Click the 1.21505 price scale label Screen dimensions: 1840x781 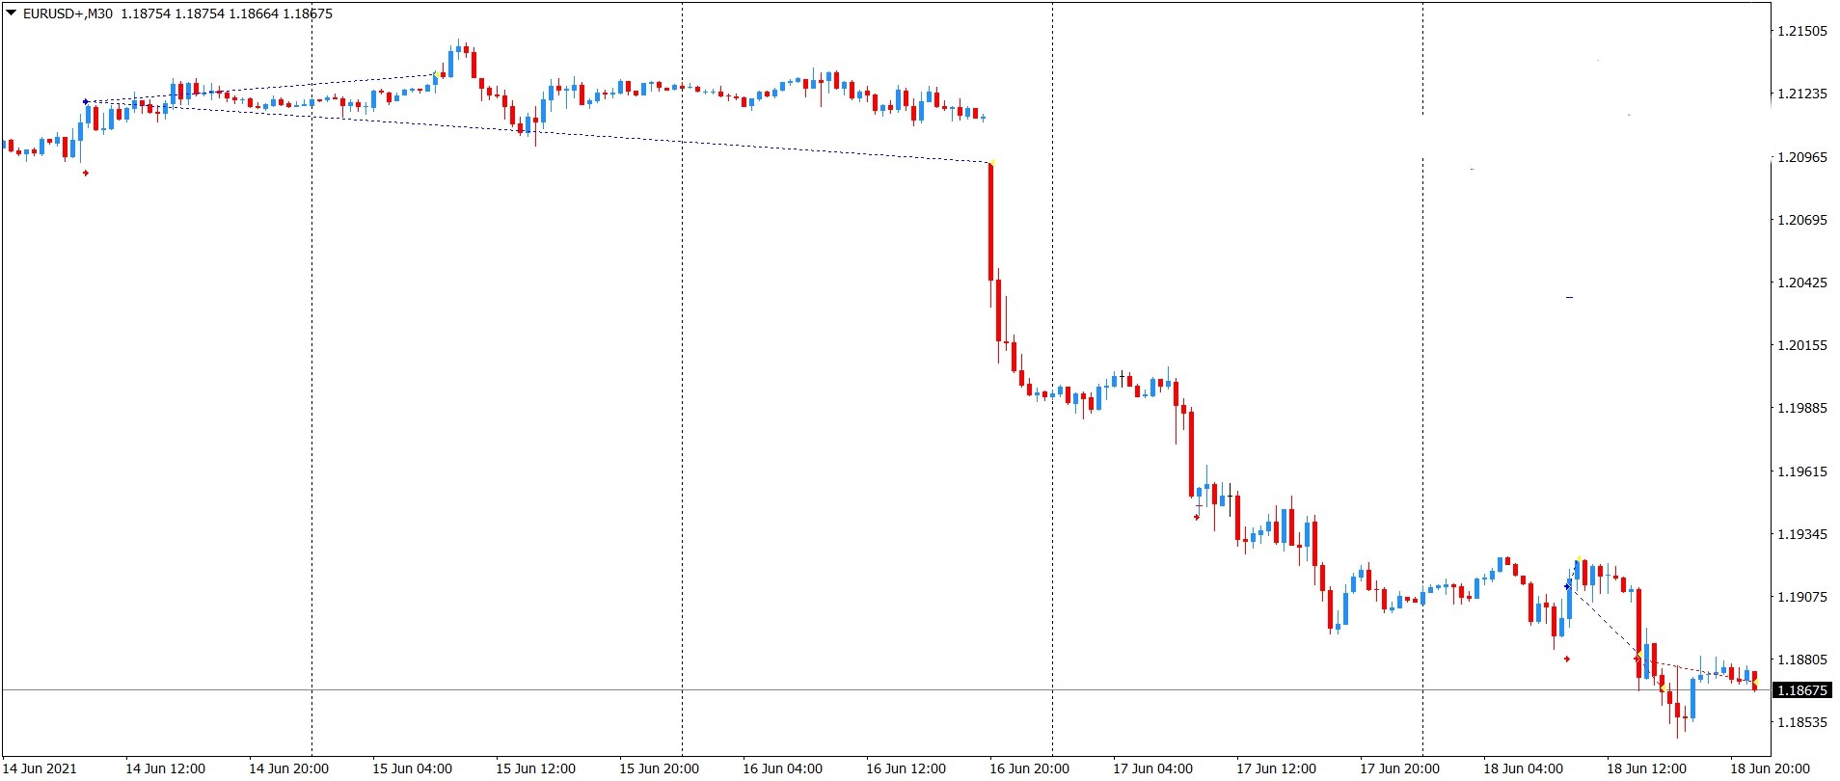coord(1801,31)
